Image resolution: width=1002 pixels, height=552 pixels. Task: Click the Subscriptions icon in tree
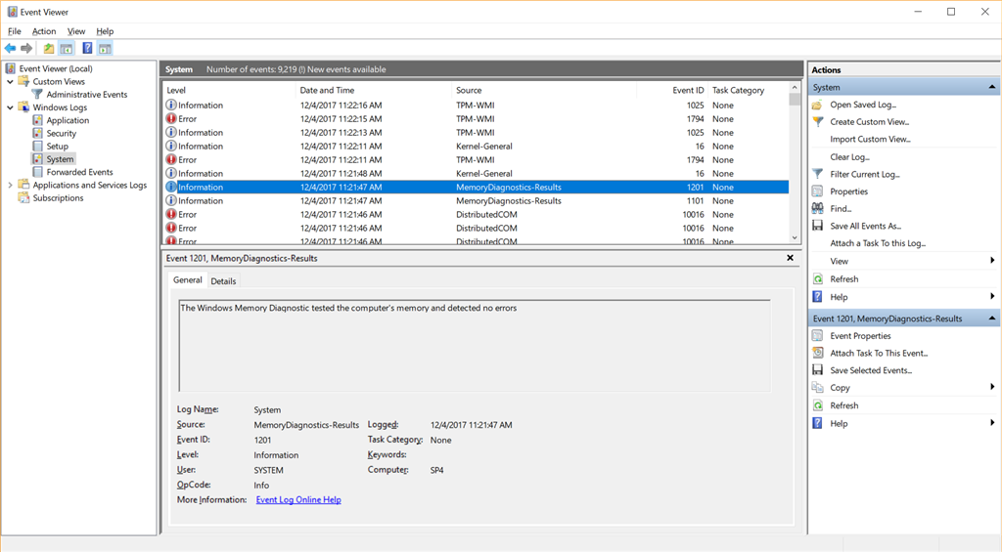coord(23,197)
